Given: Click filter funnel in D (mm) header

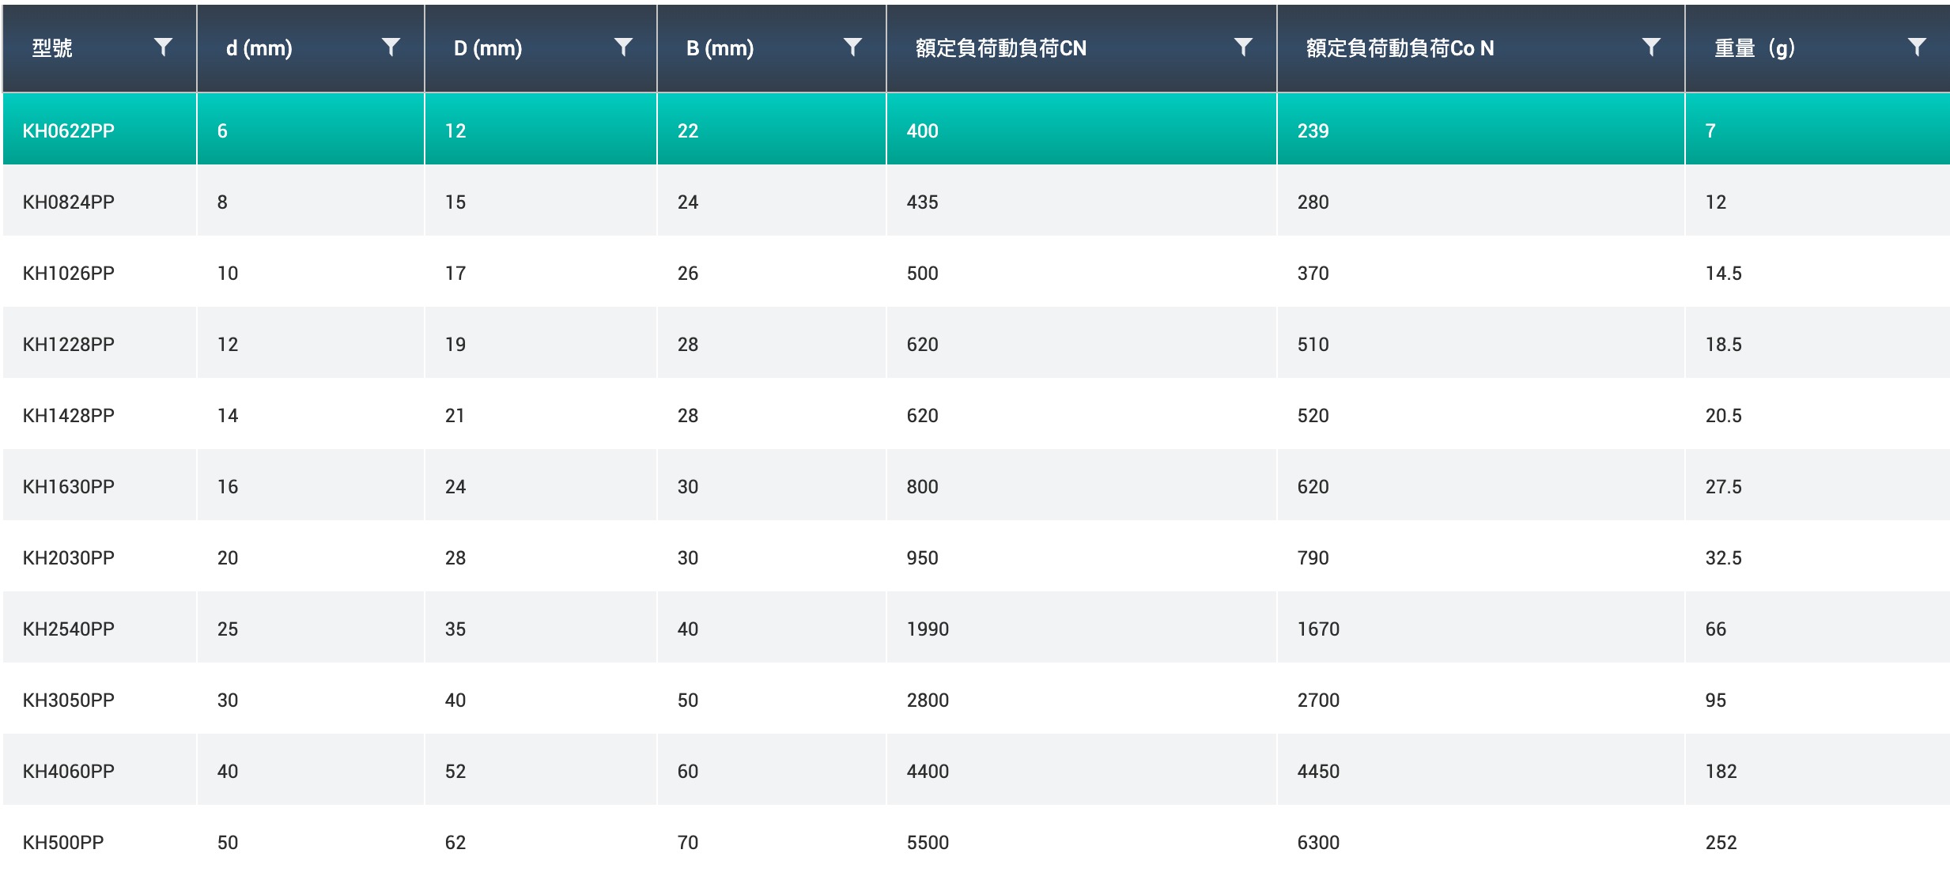Looking at the screenshot, I should pyautogui.click(x=623, y=47).
